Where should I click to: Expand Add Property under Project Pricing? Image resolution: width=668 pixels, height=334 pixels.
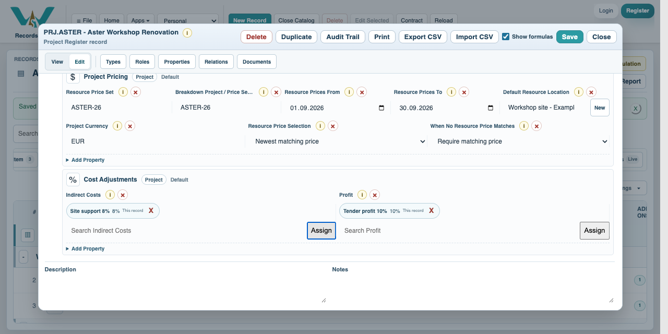pos(86,160)
